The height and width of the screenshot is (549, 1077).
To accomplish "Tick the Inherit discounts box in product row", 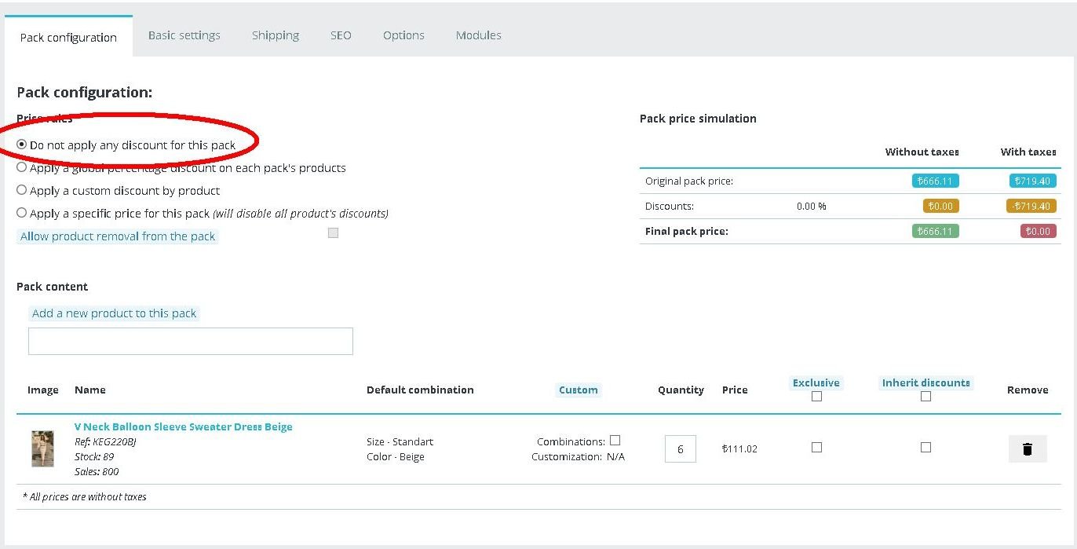I will click(925, 447).
